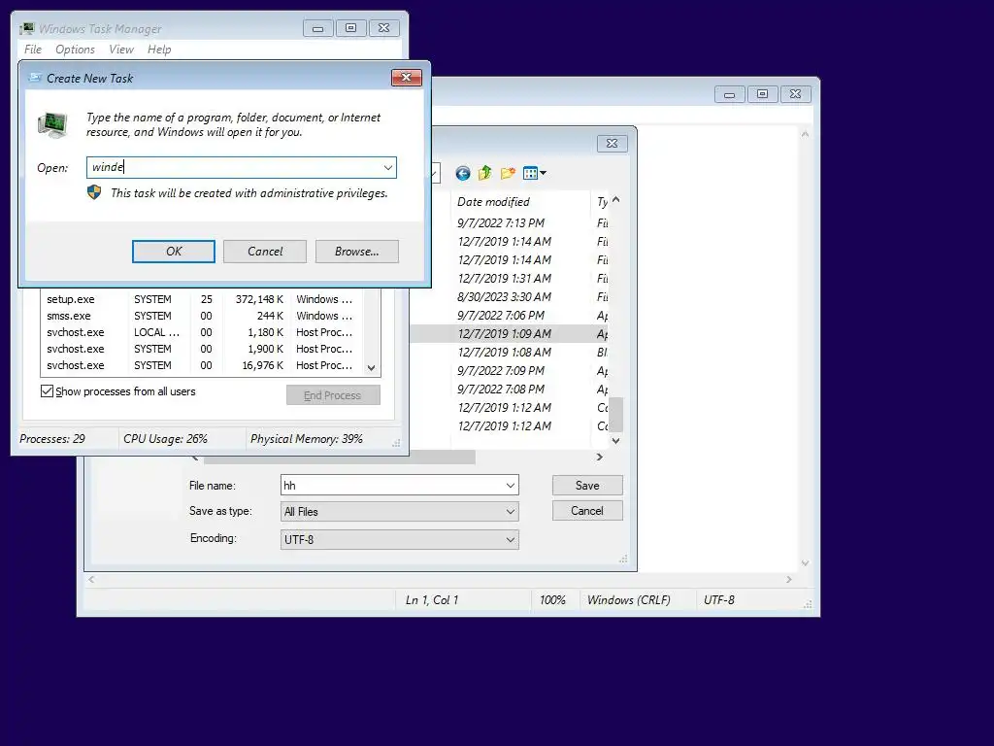This screenshot has height=746, width=994.
Task: Click file list scroll down arrow
Action: (x=615, y=440)
